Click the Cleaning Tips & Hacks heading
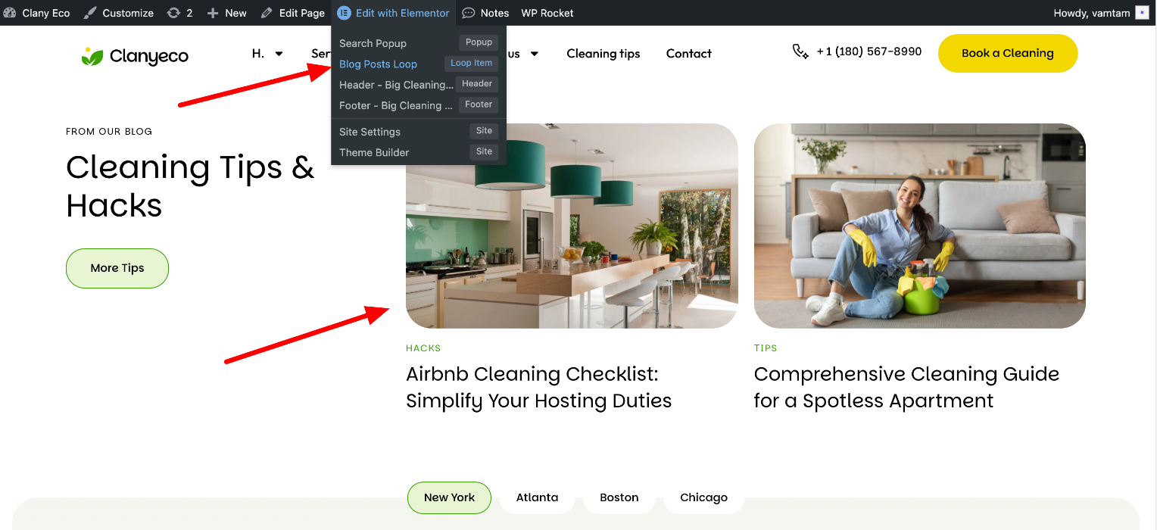Viewport: 1157px width, 530px height. 190,185
